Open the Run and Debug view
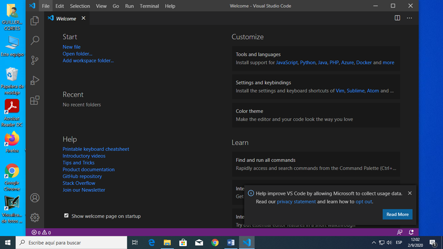443x249 pixels. (35, 80)
